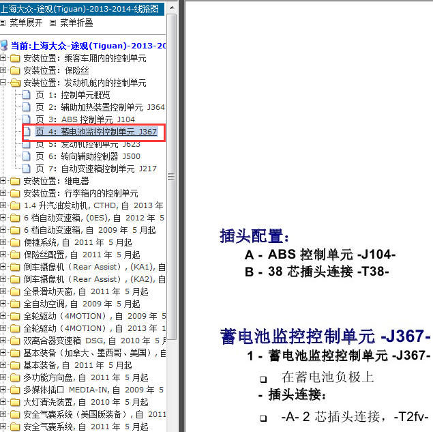Click open folder icon of 发动机舱内的控制单元
433x432 pixels.
click(x=16, y=83)
